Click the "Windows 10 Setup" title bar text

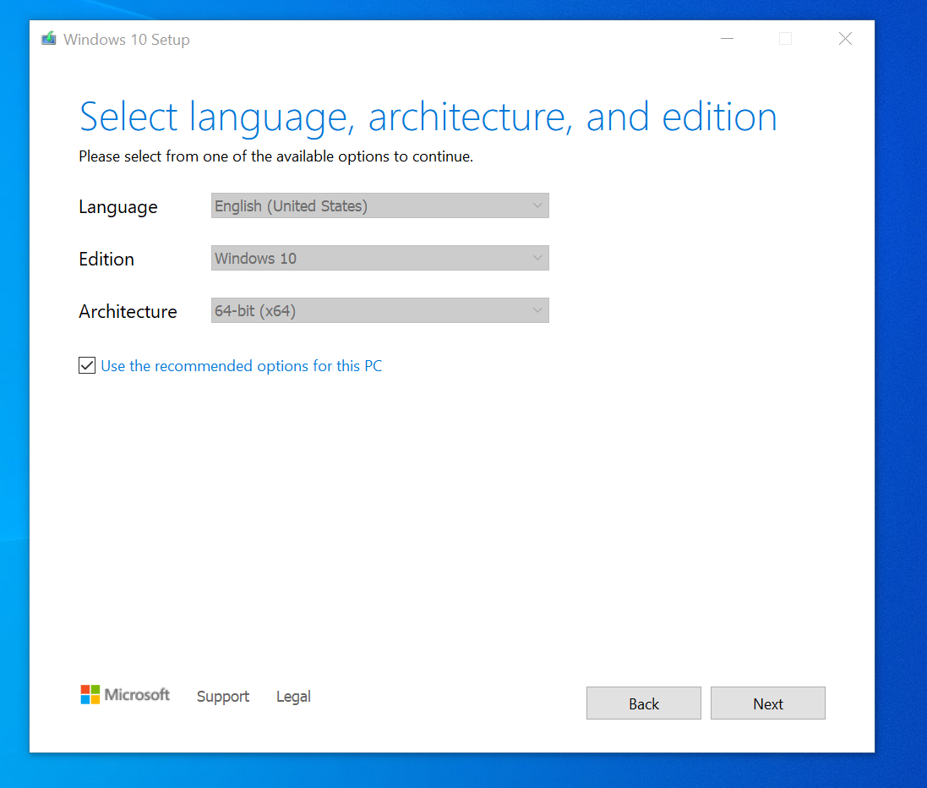[127, 40]
